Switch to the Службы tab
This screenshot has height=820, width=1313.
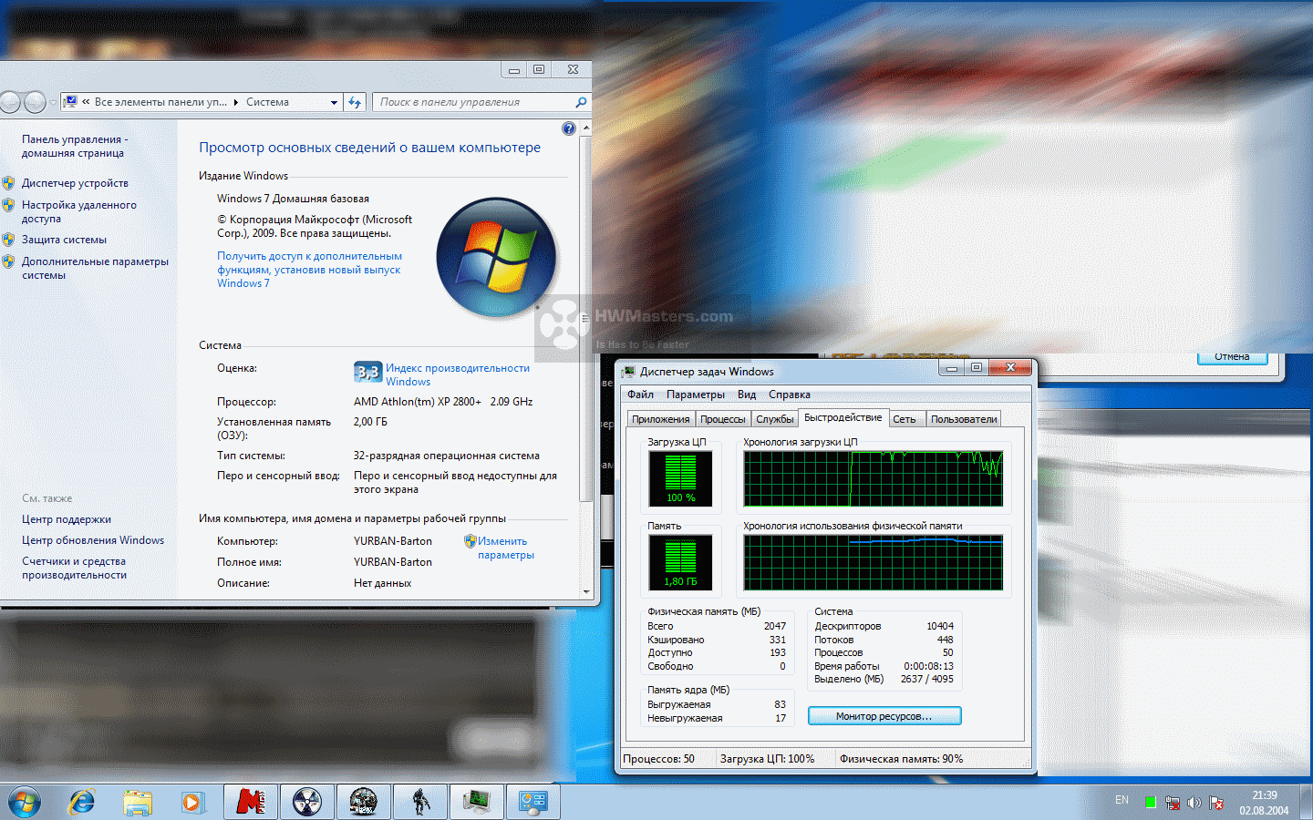point(775,419)
